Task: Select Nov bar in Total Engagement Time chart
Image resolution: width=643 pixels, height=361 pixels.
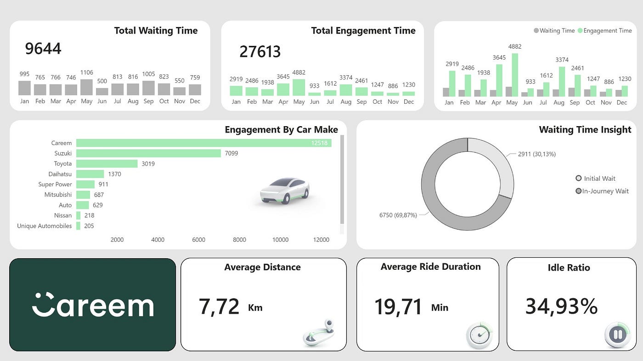Action: [x=393, y=94]
